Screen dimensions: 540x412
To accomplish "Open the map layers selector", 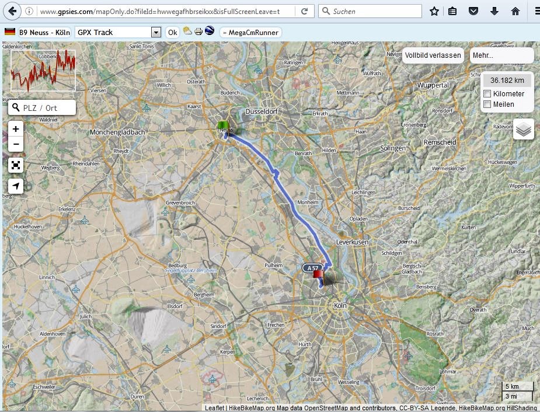I will pyautogui.click(x=524, y=129).
